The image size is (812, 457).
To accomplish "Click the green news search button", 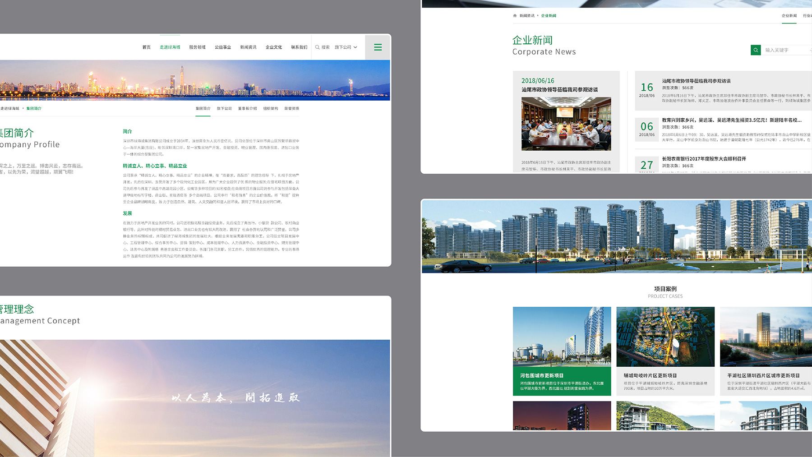I will click(x=756, y=50).
